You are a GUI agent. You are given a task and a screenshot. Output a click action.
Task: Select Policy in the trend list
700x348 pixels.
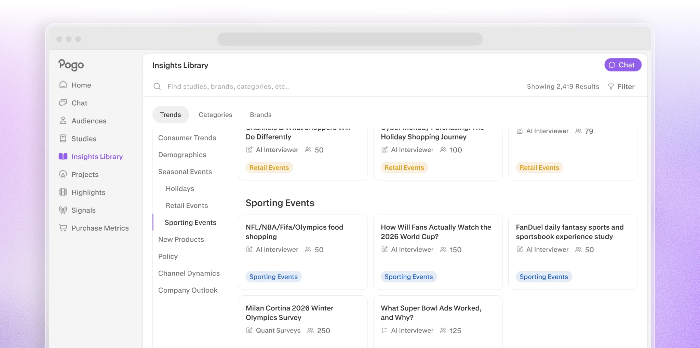[x=168, y=256]
